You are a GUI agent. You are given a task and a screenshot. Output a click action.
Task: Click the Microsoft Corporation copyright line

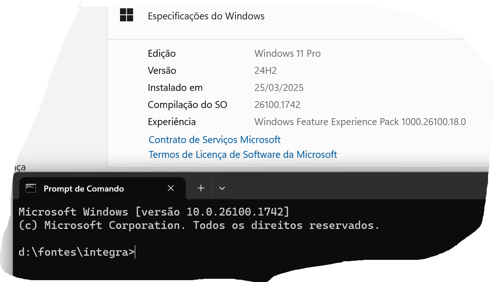pos(199,226)
